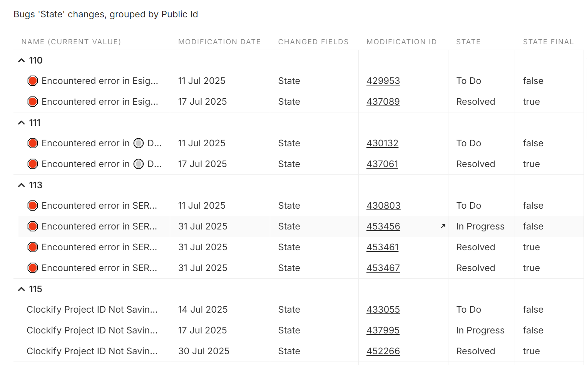The image size is (587, 365).
Task: Collapse the 110 group chevron
Action: tap(21, 60)
